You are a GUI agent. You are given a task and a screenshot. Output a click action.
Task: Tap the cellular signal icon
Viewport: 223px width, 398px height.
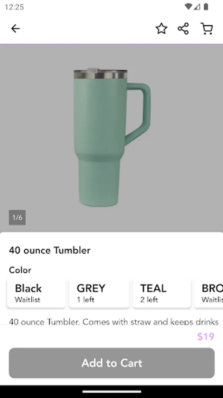pyautogui.click(x=197, y=7)
